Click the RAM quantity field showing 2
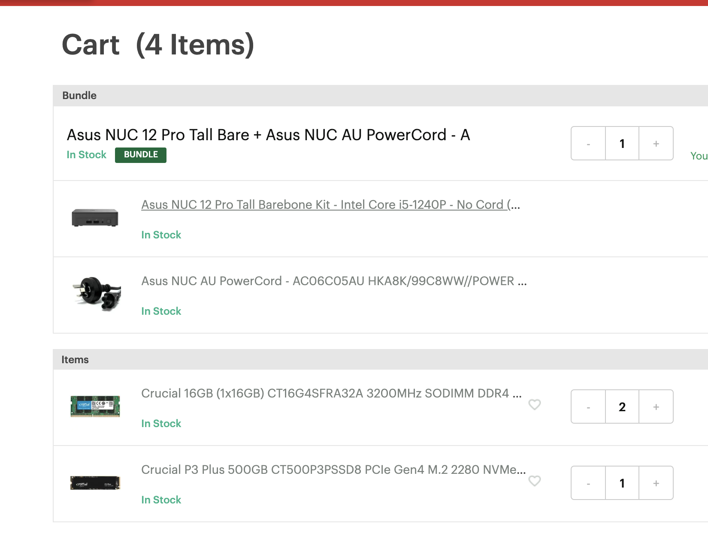The width and height of the screenshot is (708, 536). [622, 407]
